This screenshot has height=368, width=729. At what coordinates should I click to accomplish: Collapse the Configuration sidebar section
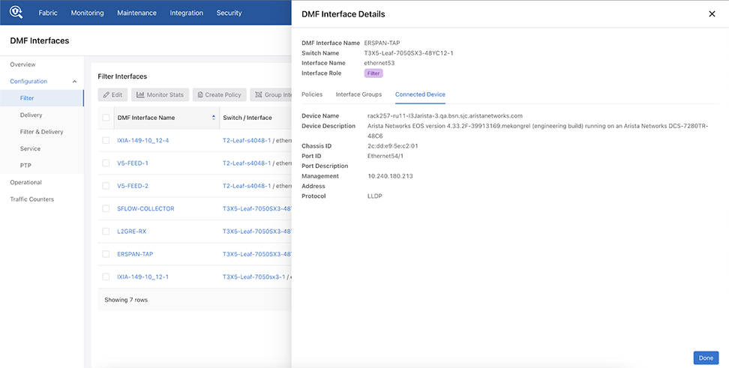[x=74, y=82]
